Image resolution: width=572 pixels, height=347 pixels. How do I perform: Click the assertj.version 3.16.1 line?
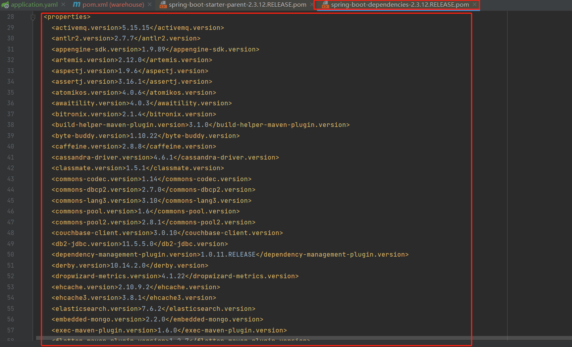(132, 82)
